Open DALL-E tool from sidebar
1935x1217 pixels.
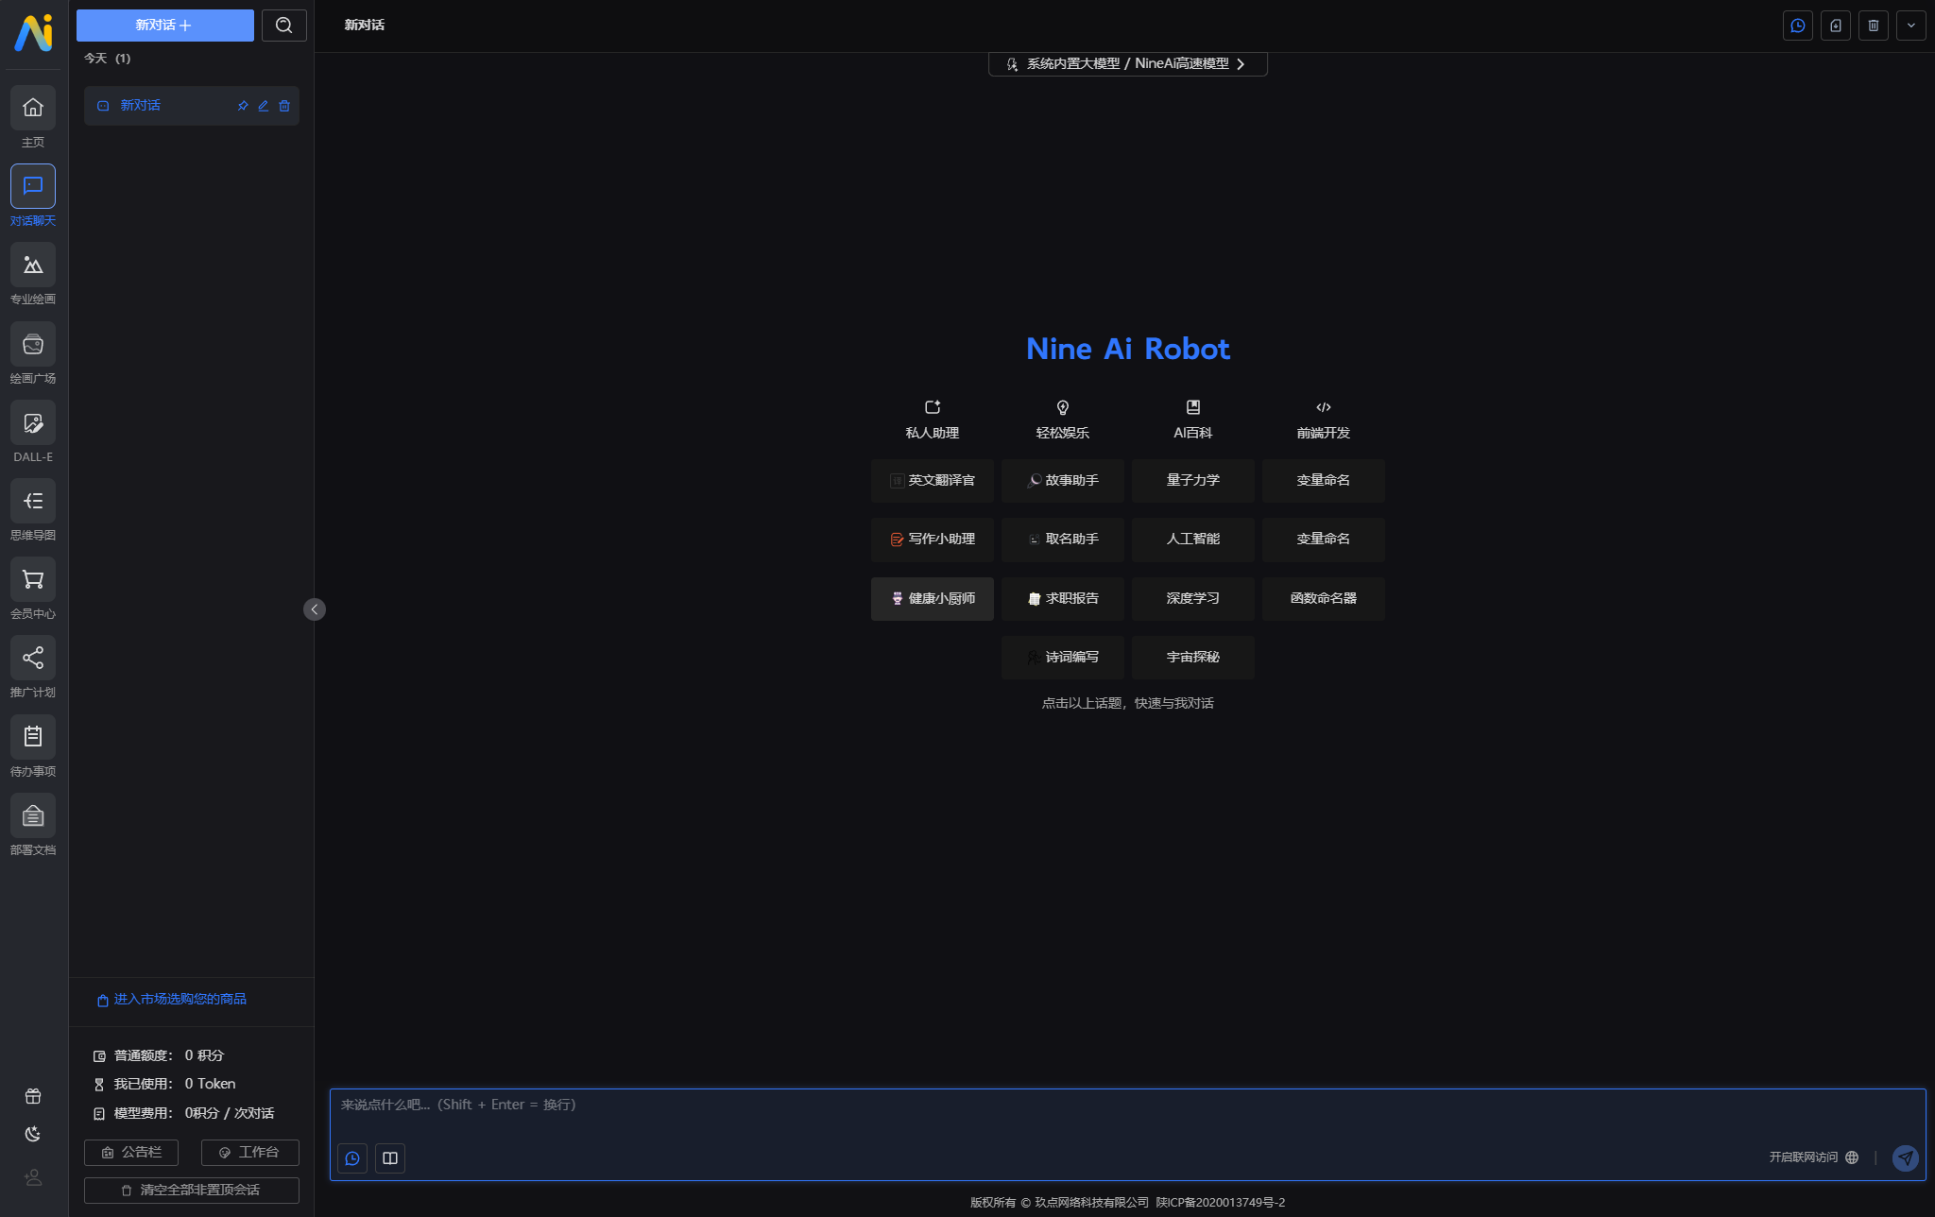click(x=34, y=434)
